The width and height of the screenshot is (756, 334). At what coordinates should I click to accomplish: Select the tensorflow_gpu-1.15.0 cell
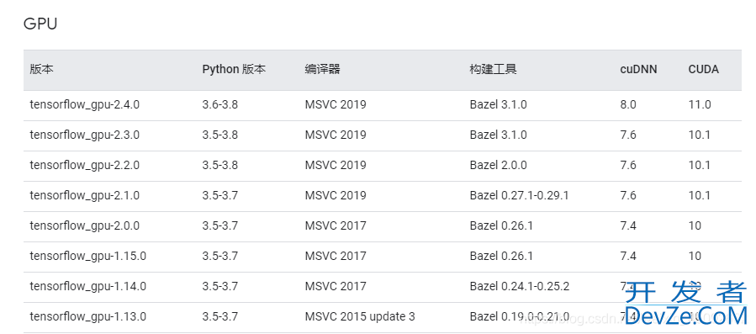(x=87, y=257)
